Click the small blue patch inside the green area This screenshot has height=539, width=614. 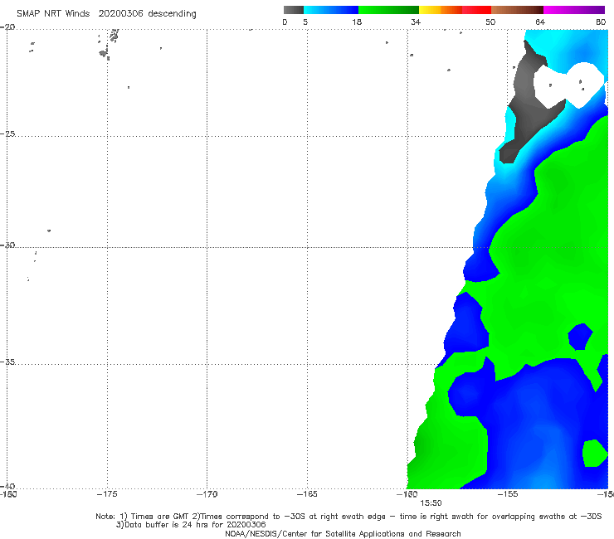click(580, 337)
